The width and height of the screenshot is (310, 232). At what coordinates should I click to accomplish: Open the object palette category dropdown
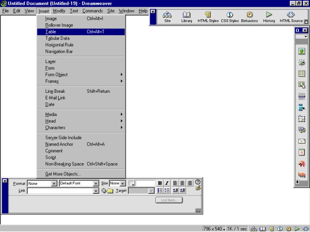(301, 37)
